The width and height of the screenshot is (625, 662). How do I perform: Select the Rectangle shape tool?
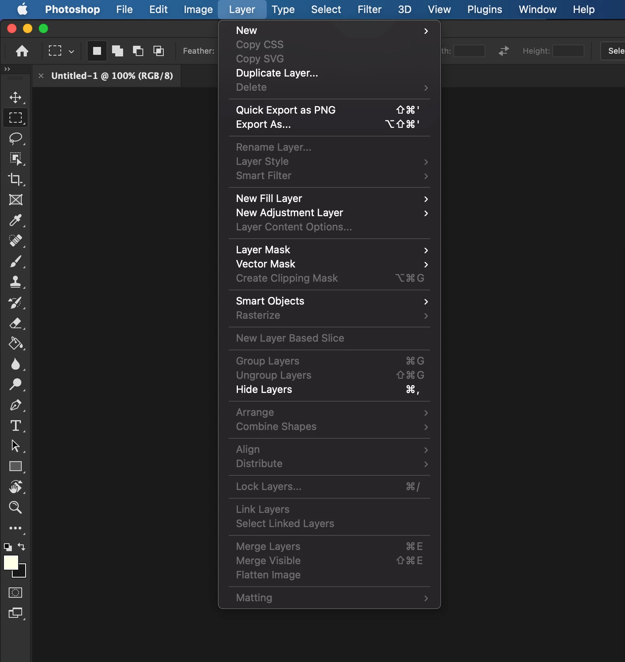(15, 467)
